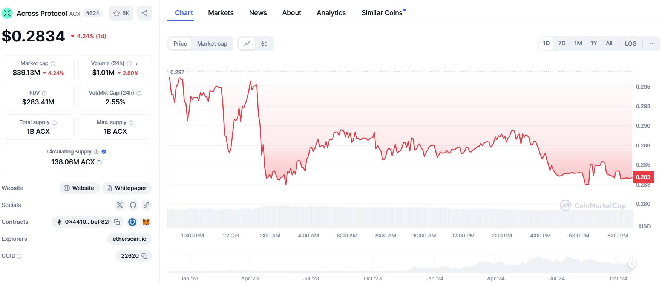This screenshot has width=662, height=283.
Task: Select Market cap chart toggle
Action: pos(212,44)
